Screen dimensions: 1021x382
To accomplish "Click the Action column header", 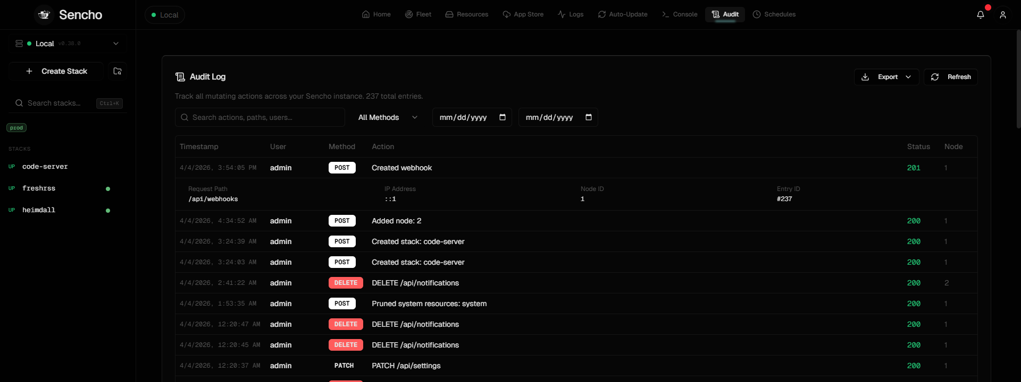I will click(383, 146).
